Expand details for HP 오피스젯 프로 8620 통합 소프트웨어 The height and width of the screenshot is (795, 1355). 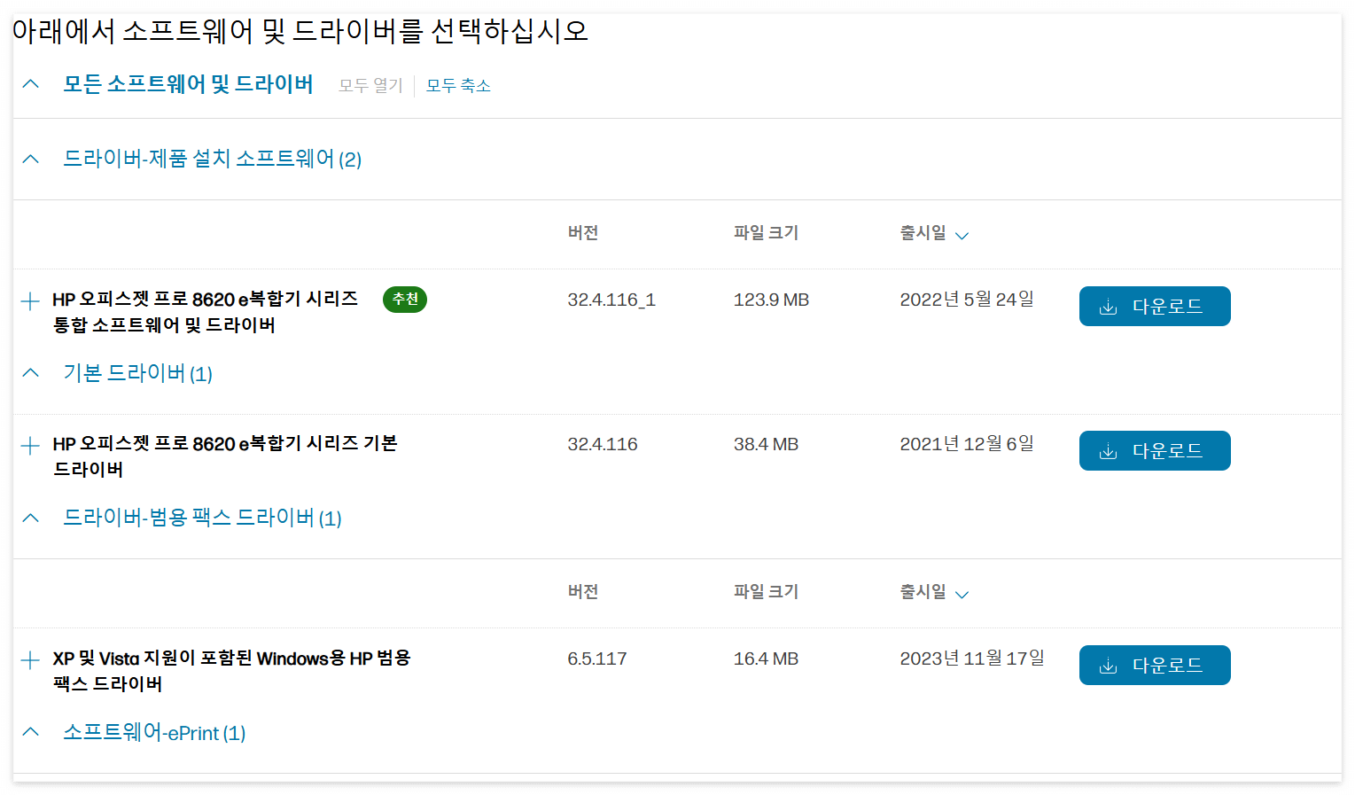coord(29,300)
